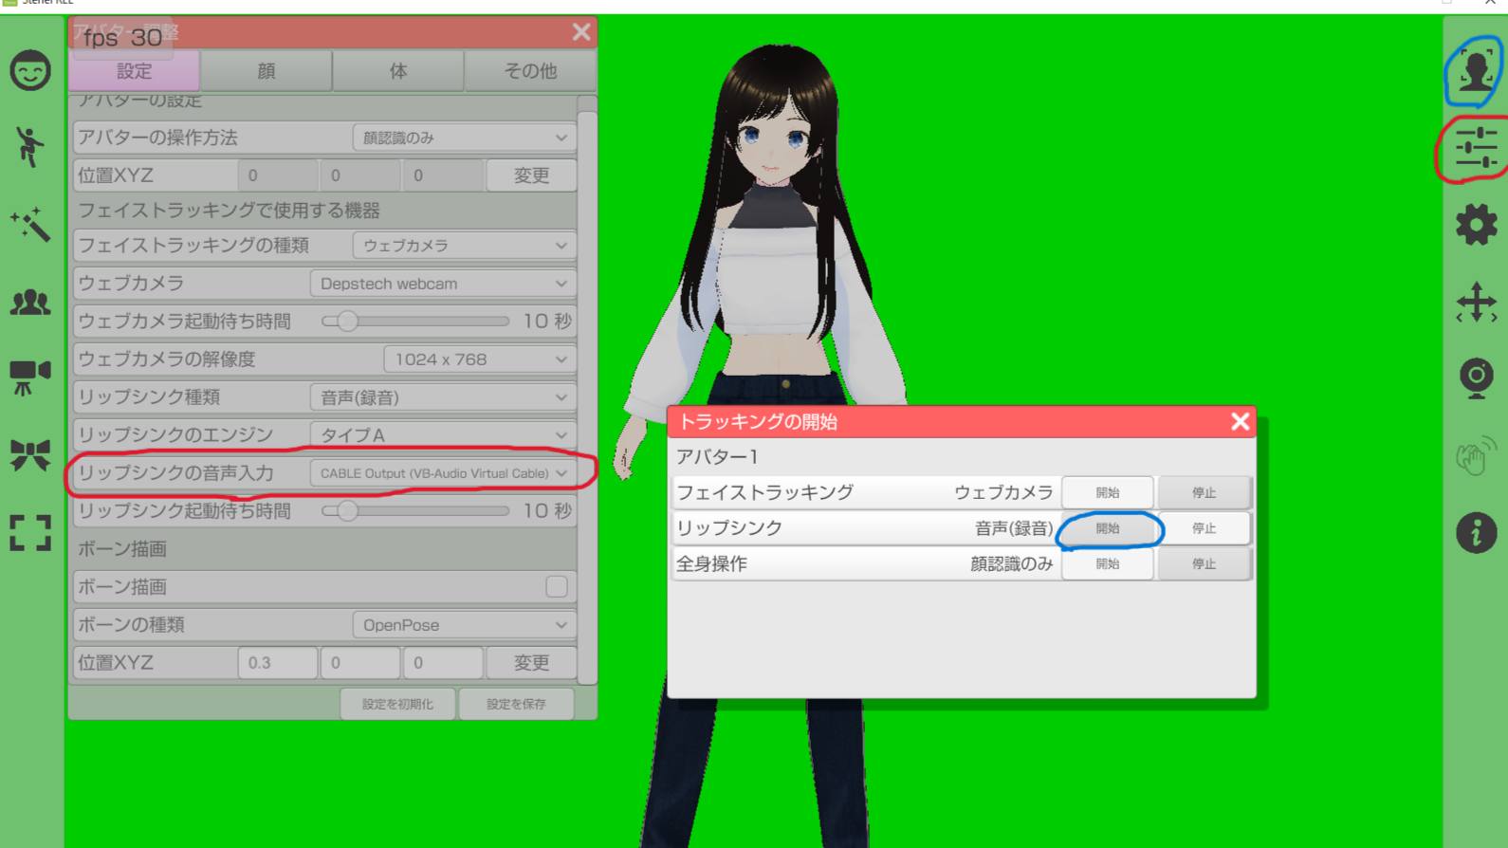1508x848 pixels.
Task: Click avatar 位置XYZ first X field
Action: 277,175
